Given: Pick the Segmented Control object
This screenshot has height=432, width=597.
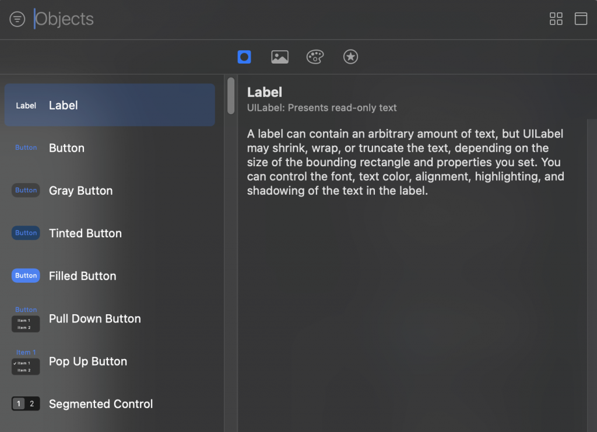Looking at the screenshot, I should click(x=110, y=404).
